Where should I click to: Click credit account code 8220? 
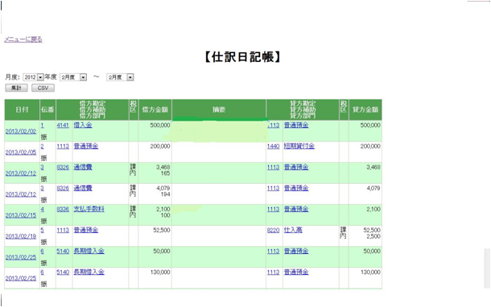tap(273, 230)
